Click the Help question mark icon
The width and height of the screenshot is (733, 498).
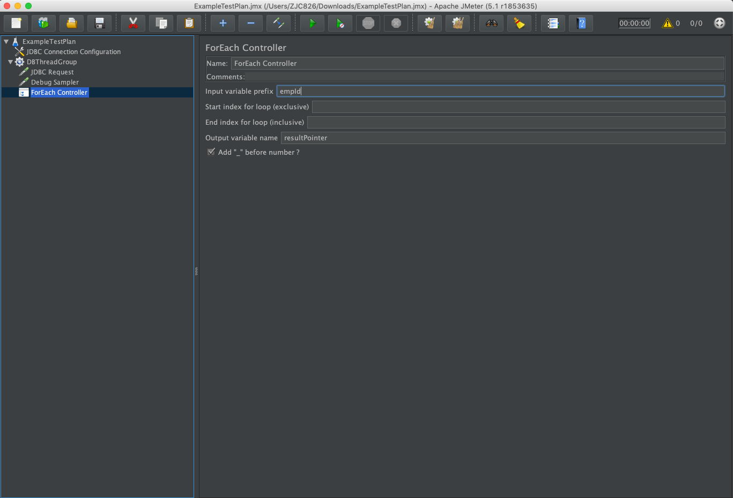(x=581, y=23)
